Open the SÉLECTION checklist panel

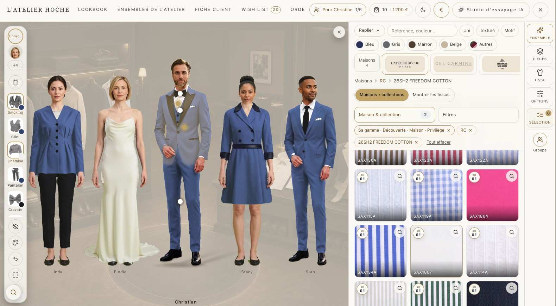[x=540, y=118]
